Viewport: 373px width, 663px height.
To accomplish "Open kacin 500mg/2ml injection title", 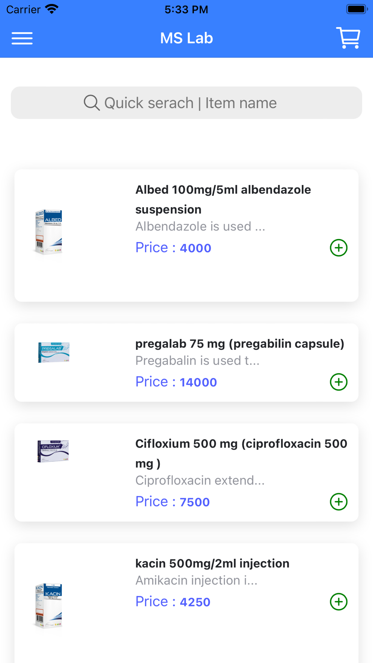I will 212,563.
